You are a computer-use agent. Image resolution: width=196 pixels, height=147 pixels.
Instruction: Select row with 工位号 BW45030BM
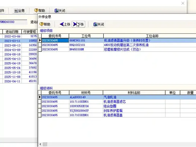(117, 49)
